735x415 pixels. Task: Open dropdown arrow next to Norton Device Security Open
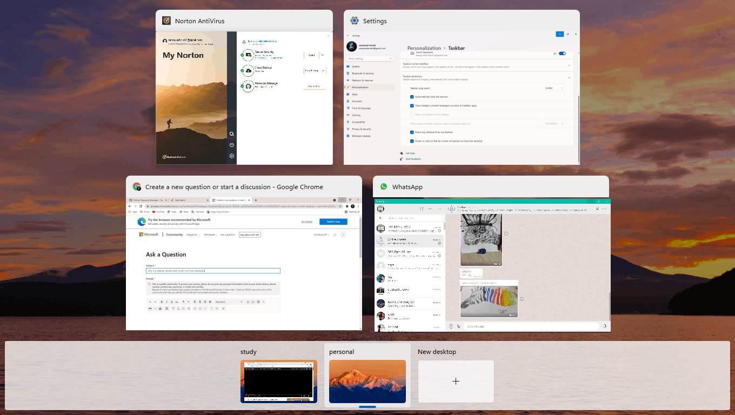[323, 55]
